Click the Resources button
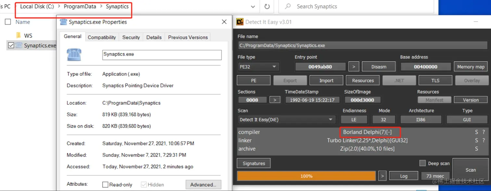Screen dimensions: 491x191 [x=363, y=80]
